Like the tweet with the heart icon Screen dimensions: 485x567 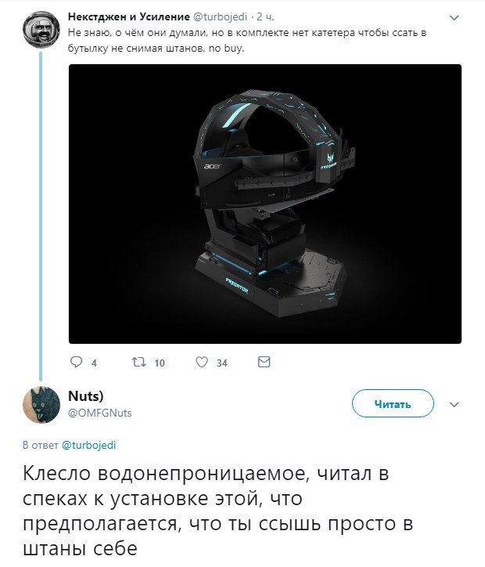click(202, 362)
